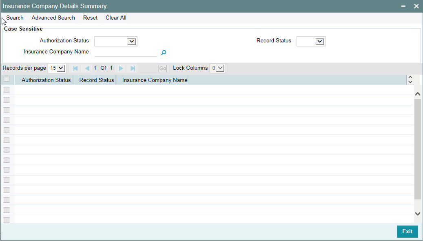Click the scroll up arrow of results grid
The width and height of the screenshot is (423, 241).
click(418, 94)
